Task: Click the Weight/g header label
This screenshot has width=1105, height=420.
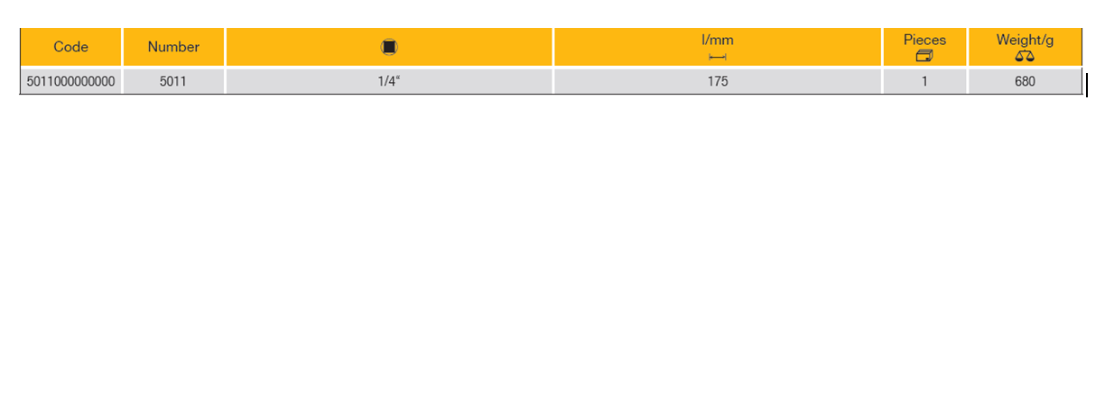Action: pos(1025,40)
